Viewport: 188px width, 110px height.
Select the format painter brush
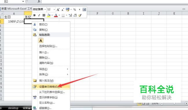tap(80, 15)
